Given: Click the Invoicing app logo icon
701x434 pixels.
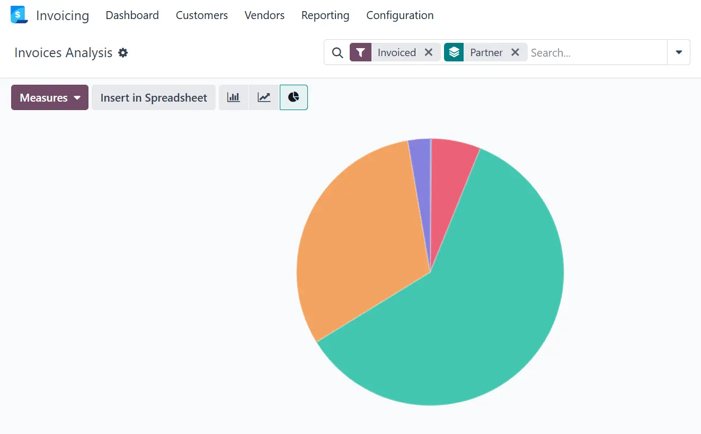Looking at the screenshot, I should (x=19, y=15).
